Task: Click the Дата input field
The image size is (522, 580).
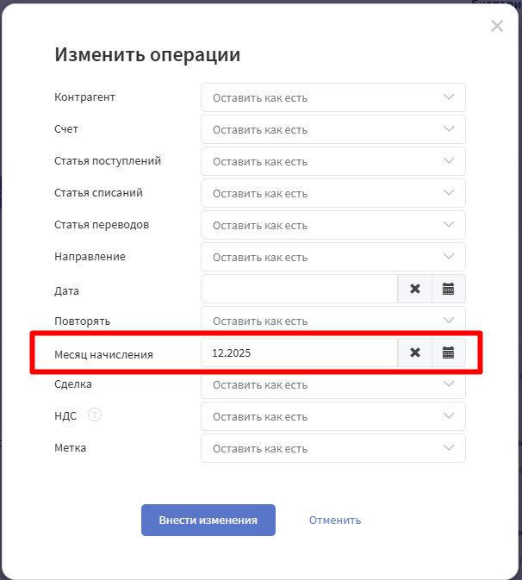Action: pos(299,289)
